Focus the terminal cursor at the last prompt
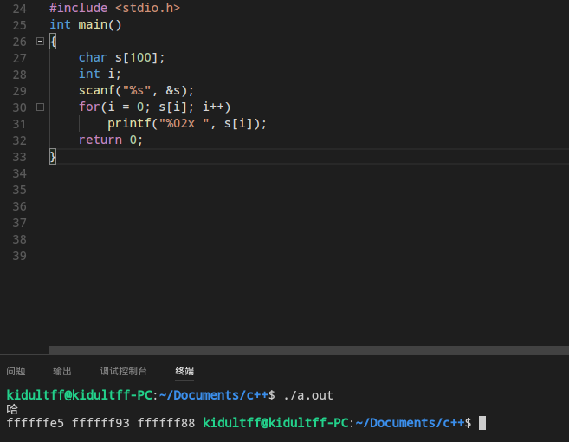This screenshot has width=569, height=442. tap(482, 423)
